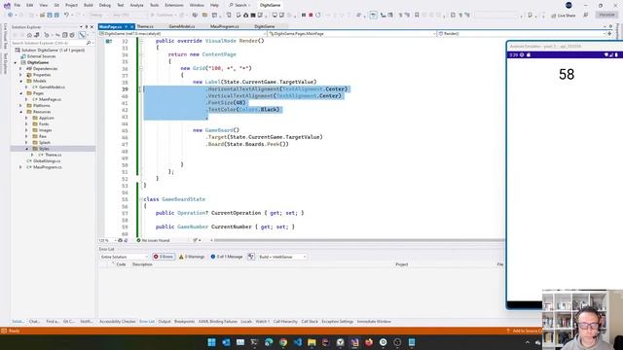623x350 pixels.
Task: Toggle the 0 of 1 Message filter
Action: tap(227, 257)
